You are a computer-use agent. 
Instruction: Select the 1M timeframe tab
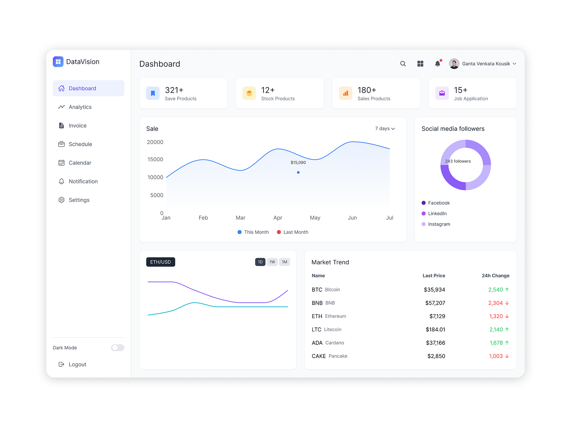(284, 262)
